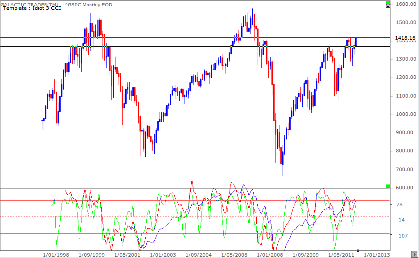The height and width of the screenshot is (258, 419).
Task: Click the 1/09/2004 date label
Action: tap(198, 255)
